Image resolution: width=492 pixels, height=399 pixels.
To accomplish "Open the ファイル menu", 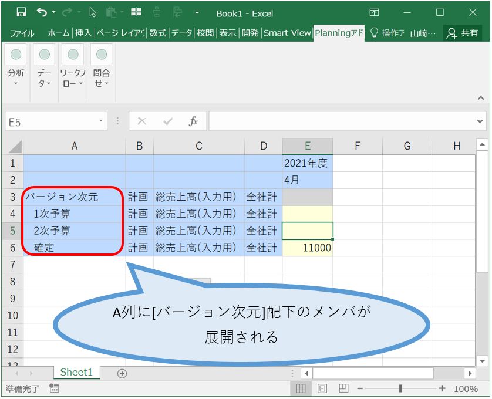I will click(x=22, y=33).
